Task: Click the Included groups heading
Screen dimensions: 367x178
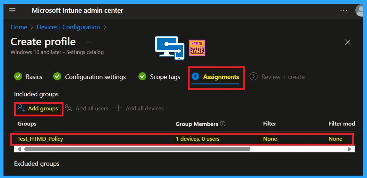Action: (36, 94)
